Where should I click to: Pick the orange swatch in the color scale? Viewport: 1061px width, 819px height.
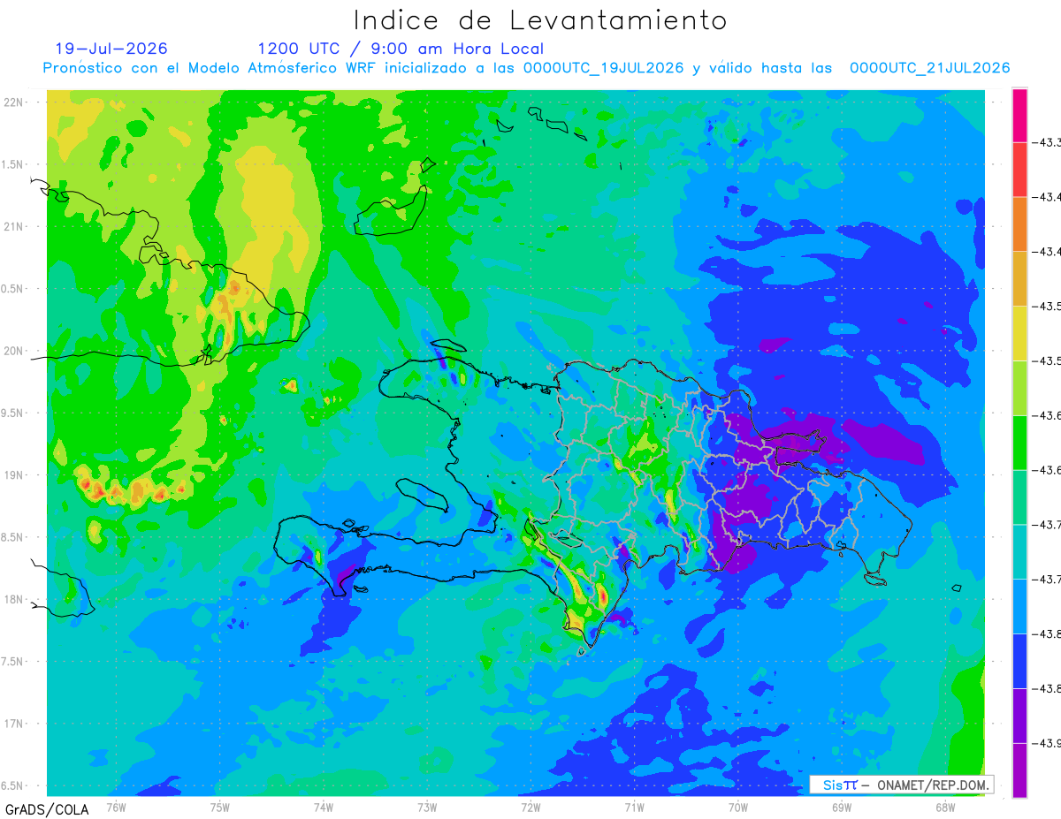click(1019, 224)
